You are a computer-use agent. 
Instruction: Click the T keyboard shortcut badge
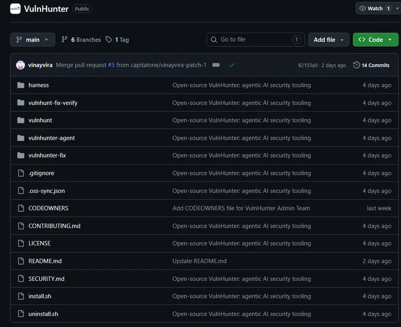click(x=297, y=40)
